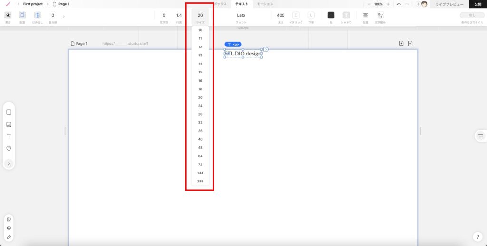Click the 公開 publish button
Image resolution: width=487 pixels, height=246 pixels.
(x=477, y=4)
